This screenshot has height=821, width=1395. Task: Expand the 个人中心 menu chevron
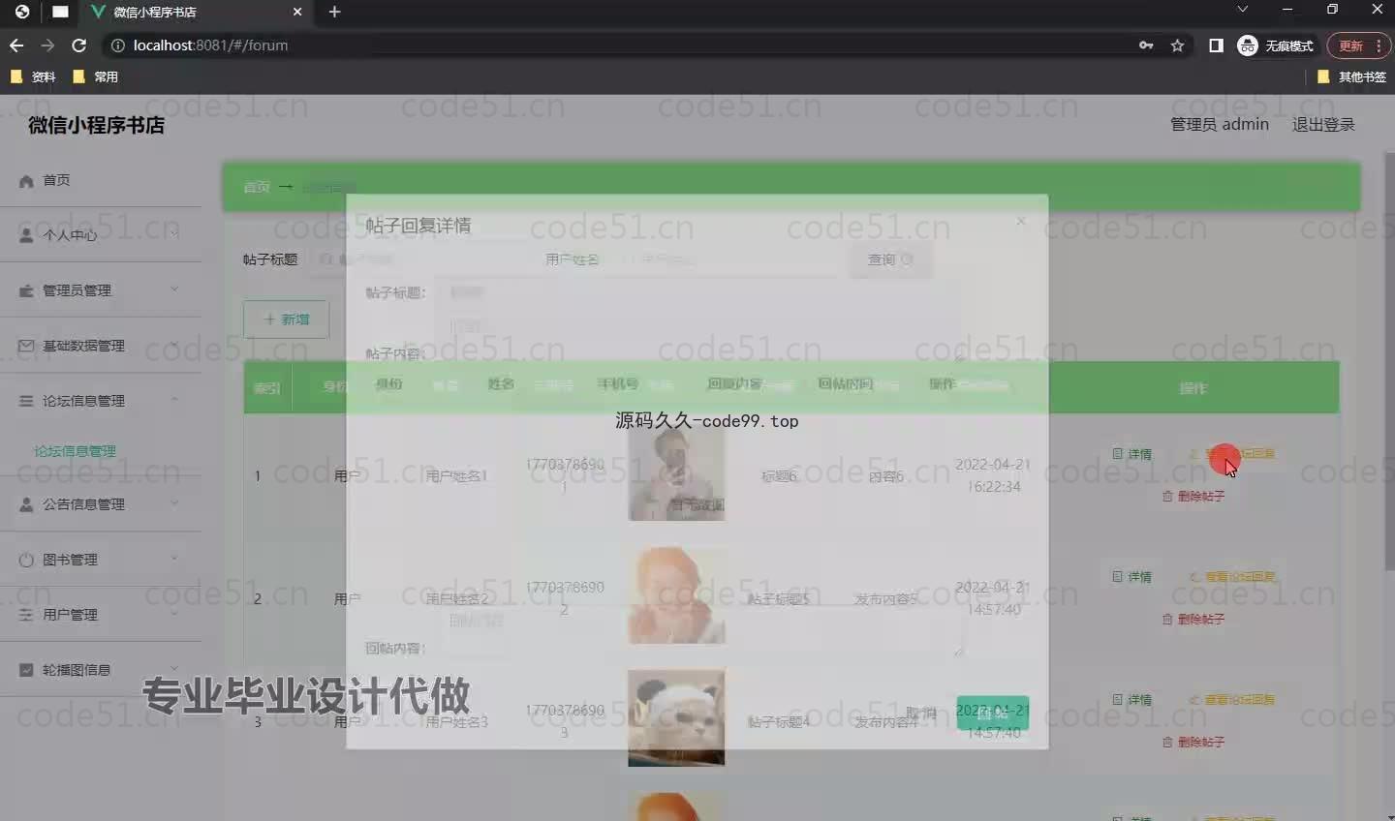click(x=174, y=234)
